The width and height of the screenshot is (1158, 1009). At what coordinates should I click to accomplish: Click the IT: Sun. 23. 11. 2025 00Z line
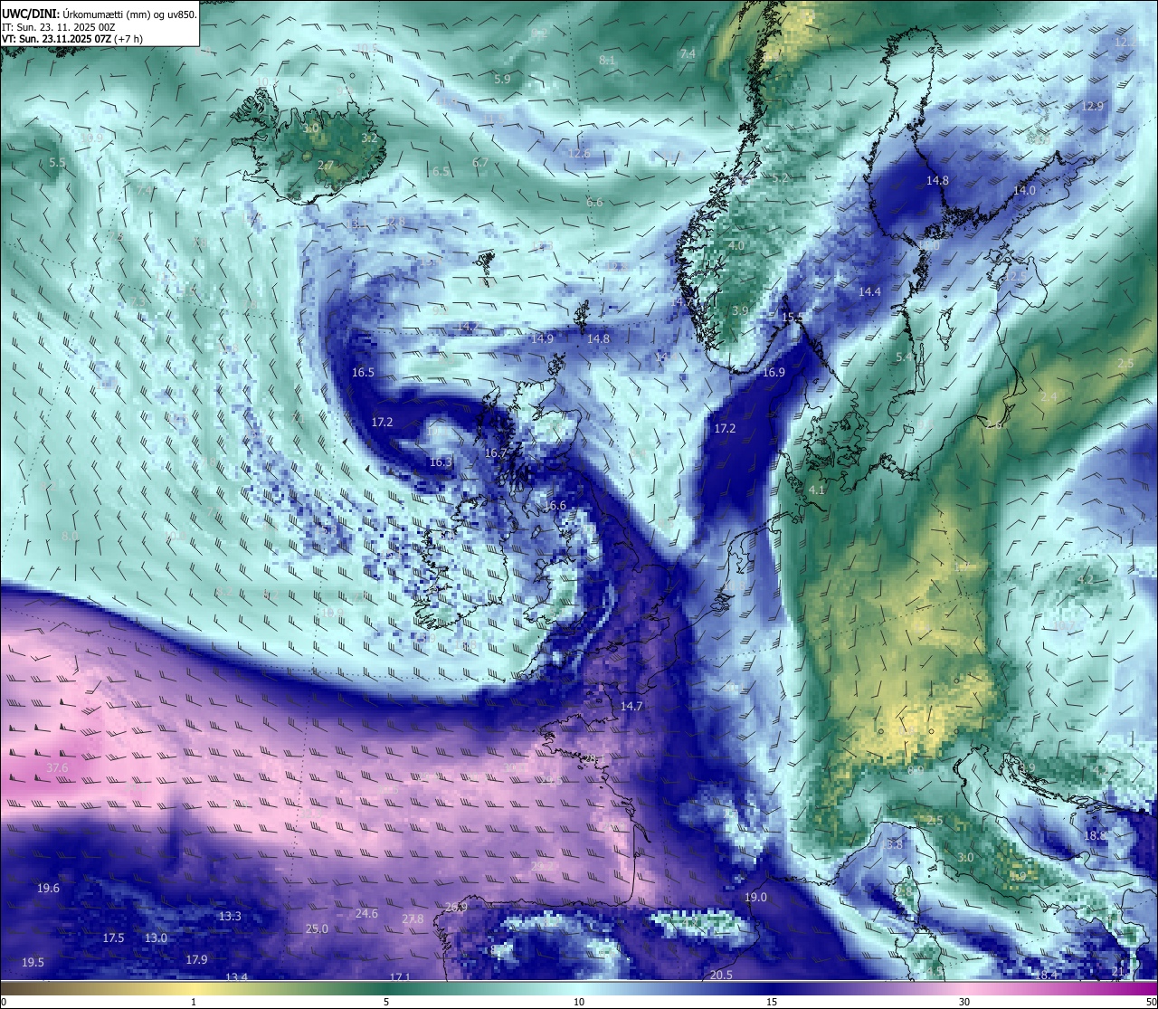[59, 27]
